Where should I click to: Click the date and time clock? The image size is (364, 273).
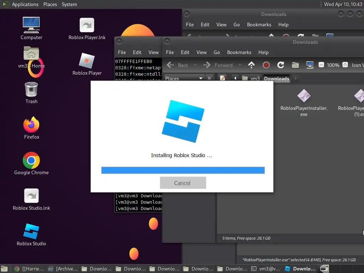pyautogui.click(x=343, y=4)
